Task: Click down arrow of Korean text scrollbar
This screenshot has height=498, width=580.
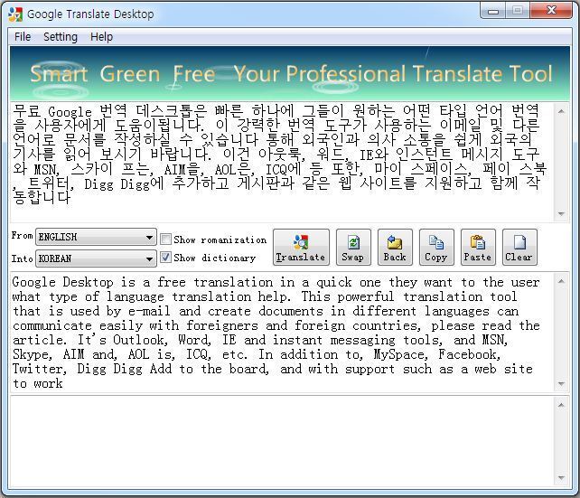Action: click(x=561, y=213)
